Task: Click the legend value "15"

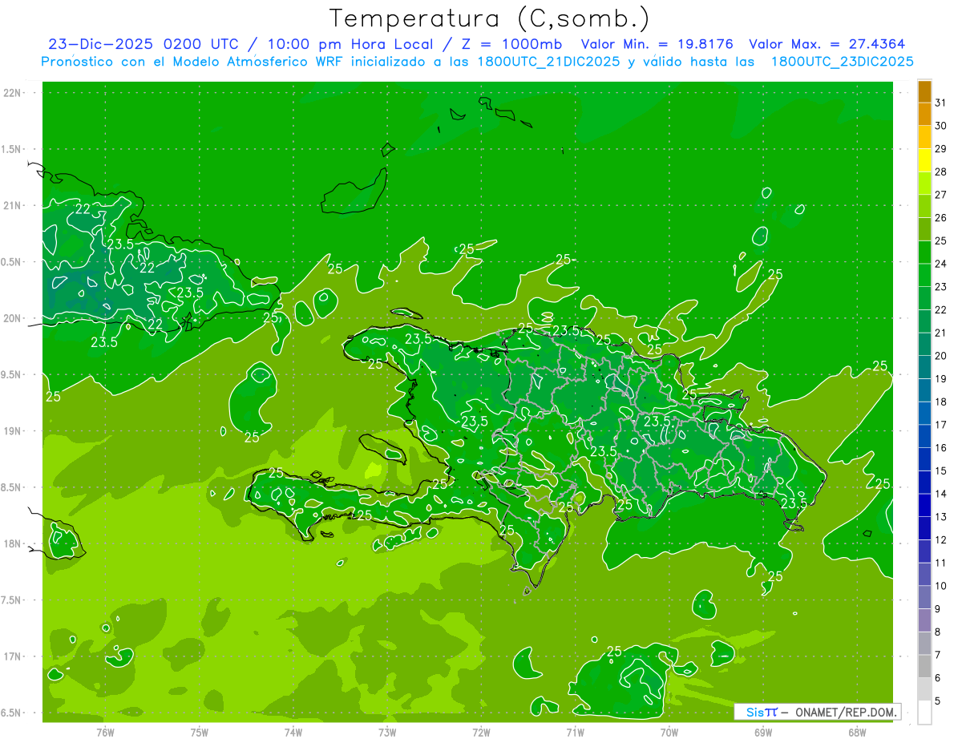Action: [941, 470]
